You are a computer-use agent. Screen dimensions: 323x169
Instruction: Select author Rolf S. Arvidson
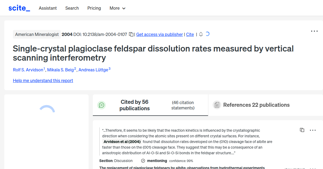[28, 70]
